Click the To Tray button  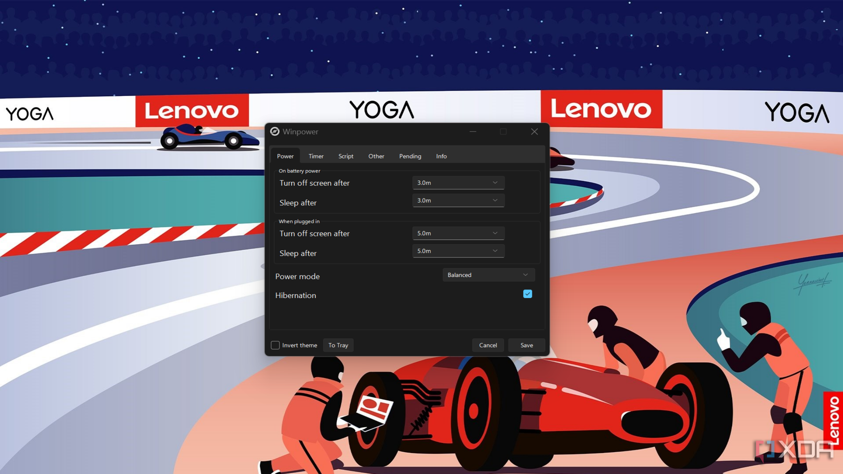[338, 345]
